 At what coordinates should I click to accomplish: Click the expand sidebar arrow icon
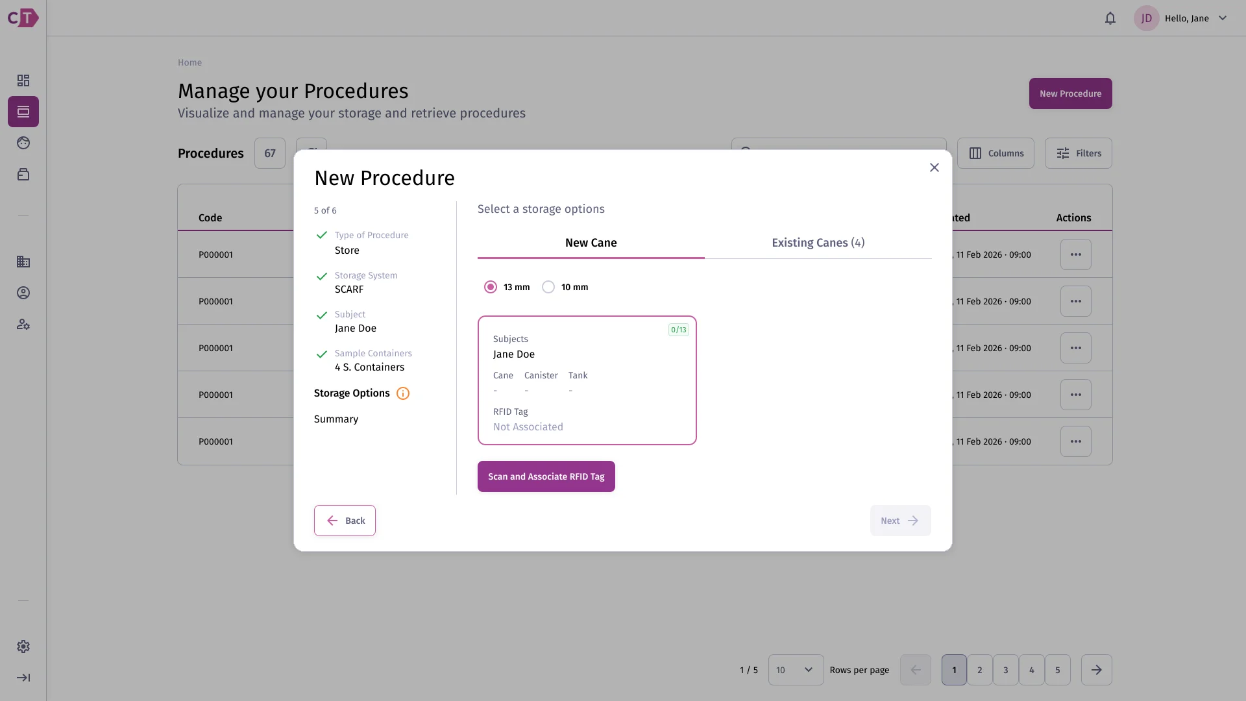(x=23, y=678)
